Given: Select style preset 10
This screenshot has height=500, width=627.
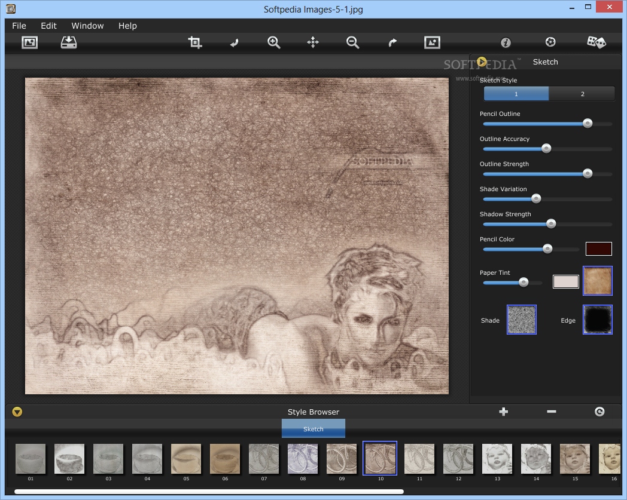Looking at the screenshot, I should [380, 458].
